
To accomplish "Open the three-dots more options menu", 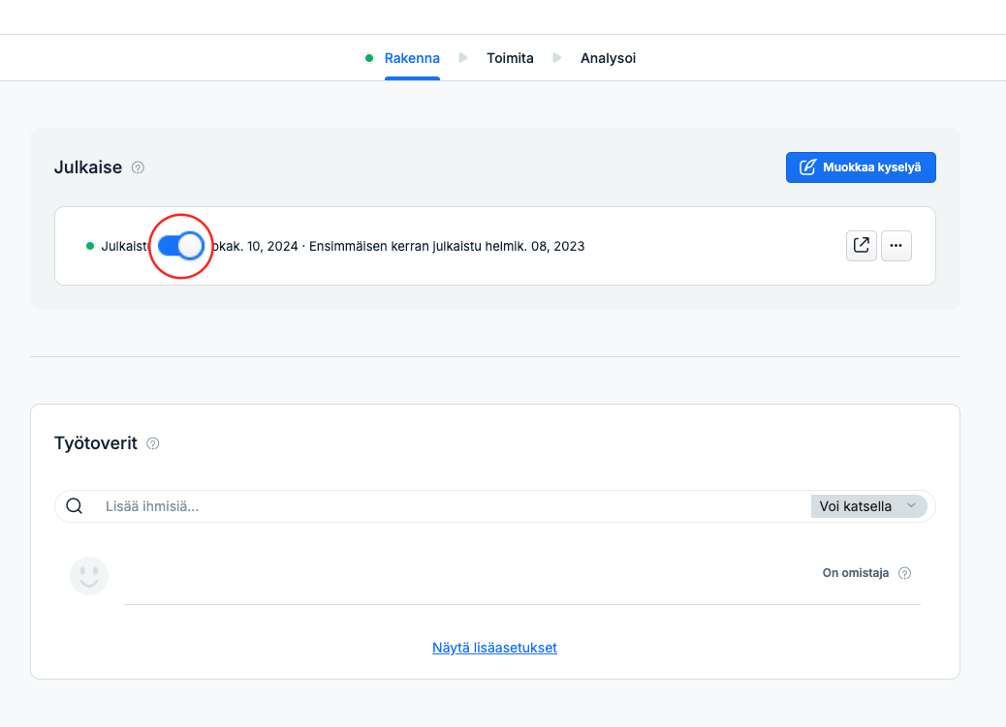I will 896,246.
